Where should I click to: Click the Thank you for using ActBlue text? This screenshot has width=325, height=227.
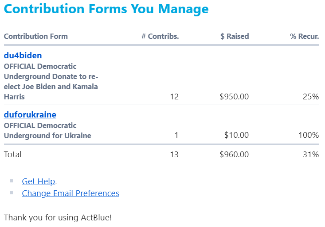(58, 218)
